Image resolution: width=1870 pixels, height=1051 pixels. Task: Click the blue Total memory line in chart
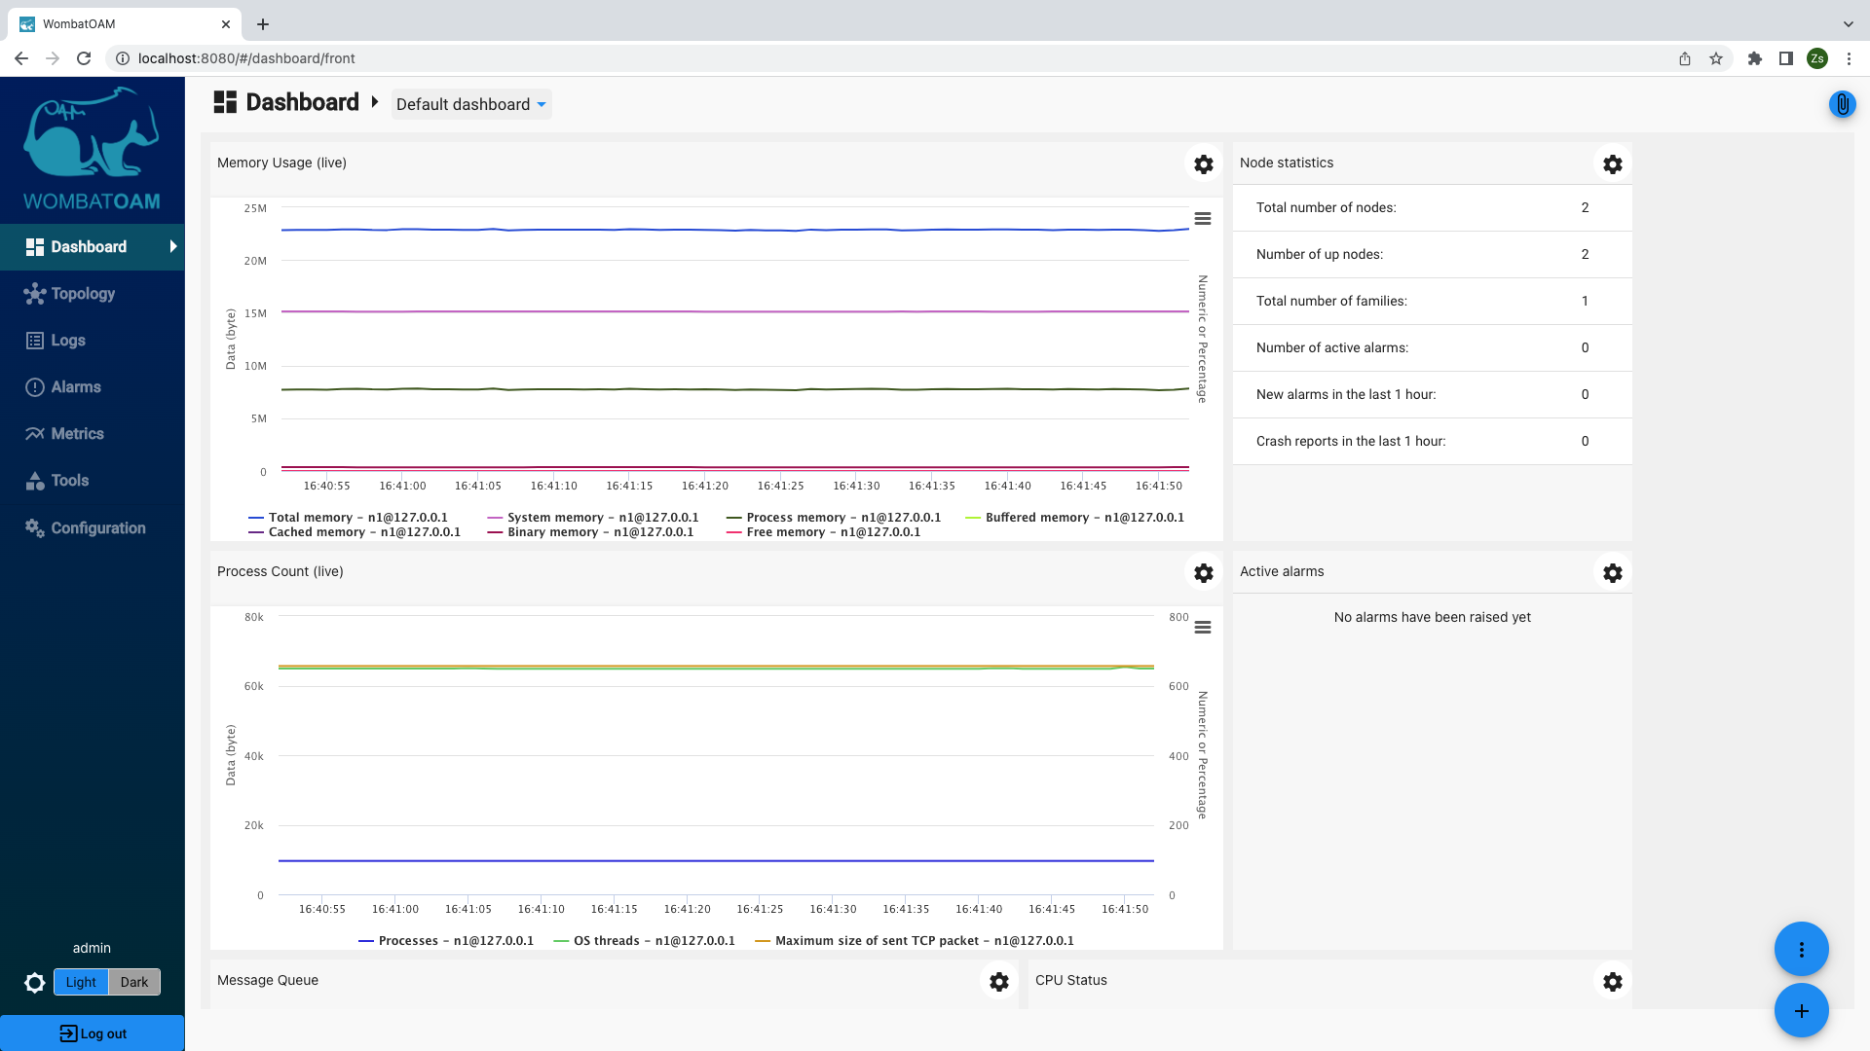[735, 230]
